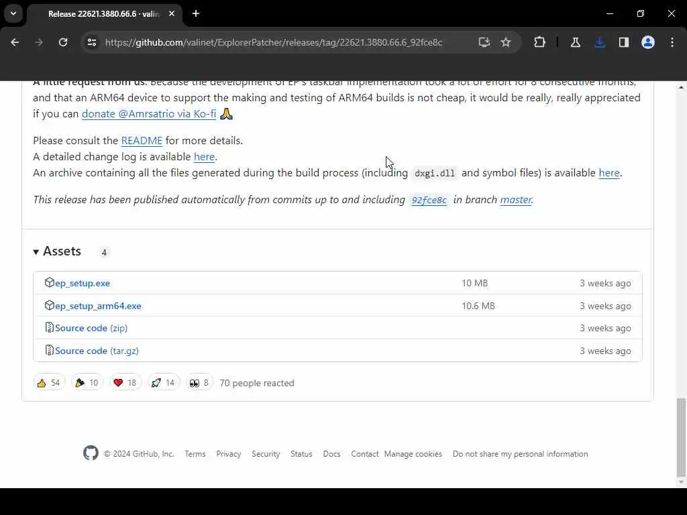Open the Status footer link
The height and width of the screenshot is (515, 687).
(301, 454)
